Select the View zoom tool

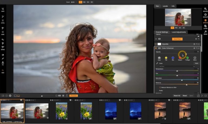[3, 71]
